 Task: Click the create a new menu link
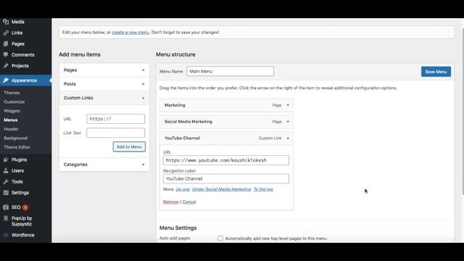pyautogui.click(x=130, y=33)
